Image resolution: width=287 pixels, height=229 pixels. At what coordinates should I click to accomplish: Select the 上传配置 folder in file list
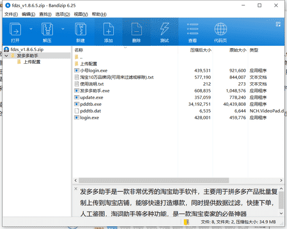point(89,64)
